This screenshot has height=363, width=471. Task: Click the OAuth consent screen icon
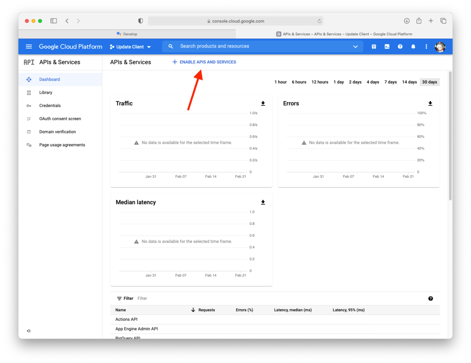click(x=29, y=119)
